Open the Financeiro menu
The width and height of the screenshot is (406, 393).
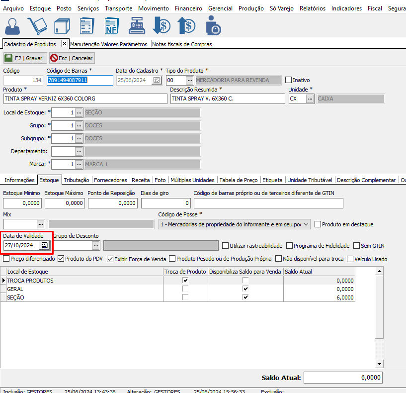pos(188,8)
